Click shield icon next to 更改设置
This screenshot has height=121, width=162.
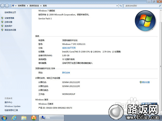point(141,82)
